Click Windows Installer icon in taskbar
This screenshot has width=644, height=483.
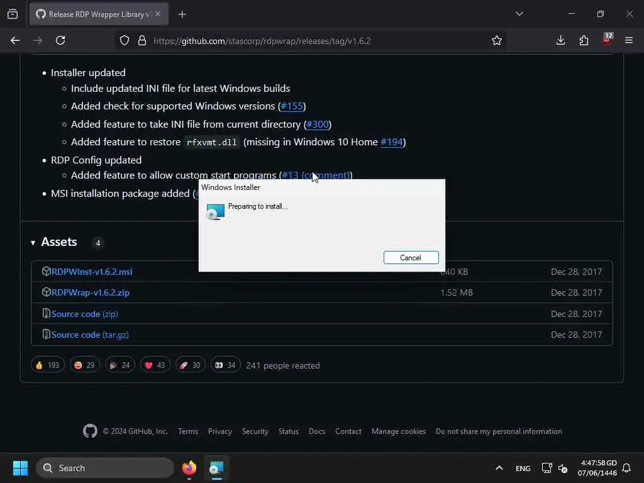(216, 468)
